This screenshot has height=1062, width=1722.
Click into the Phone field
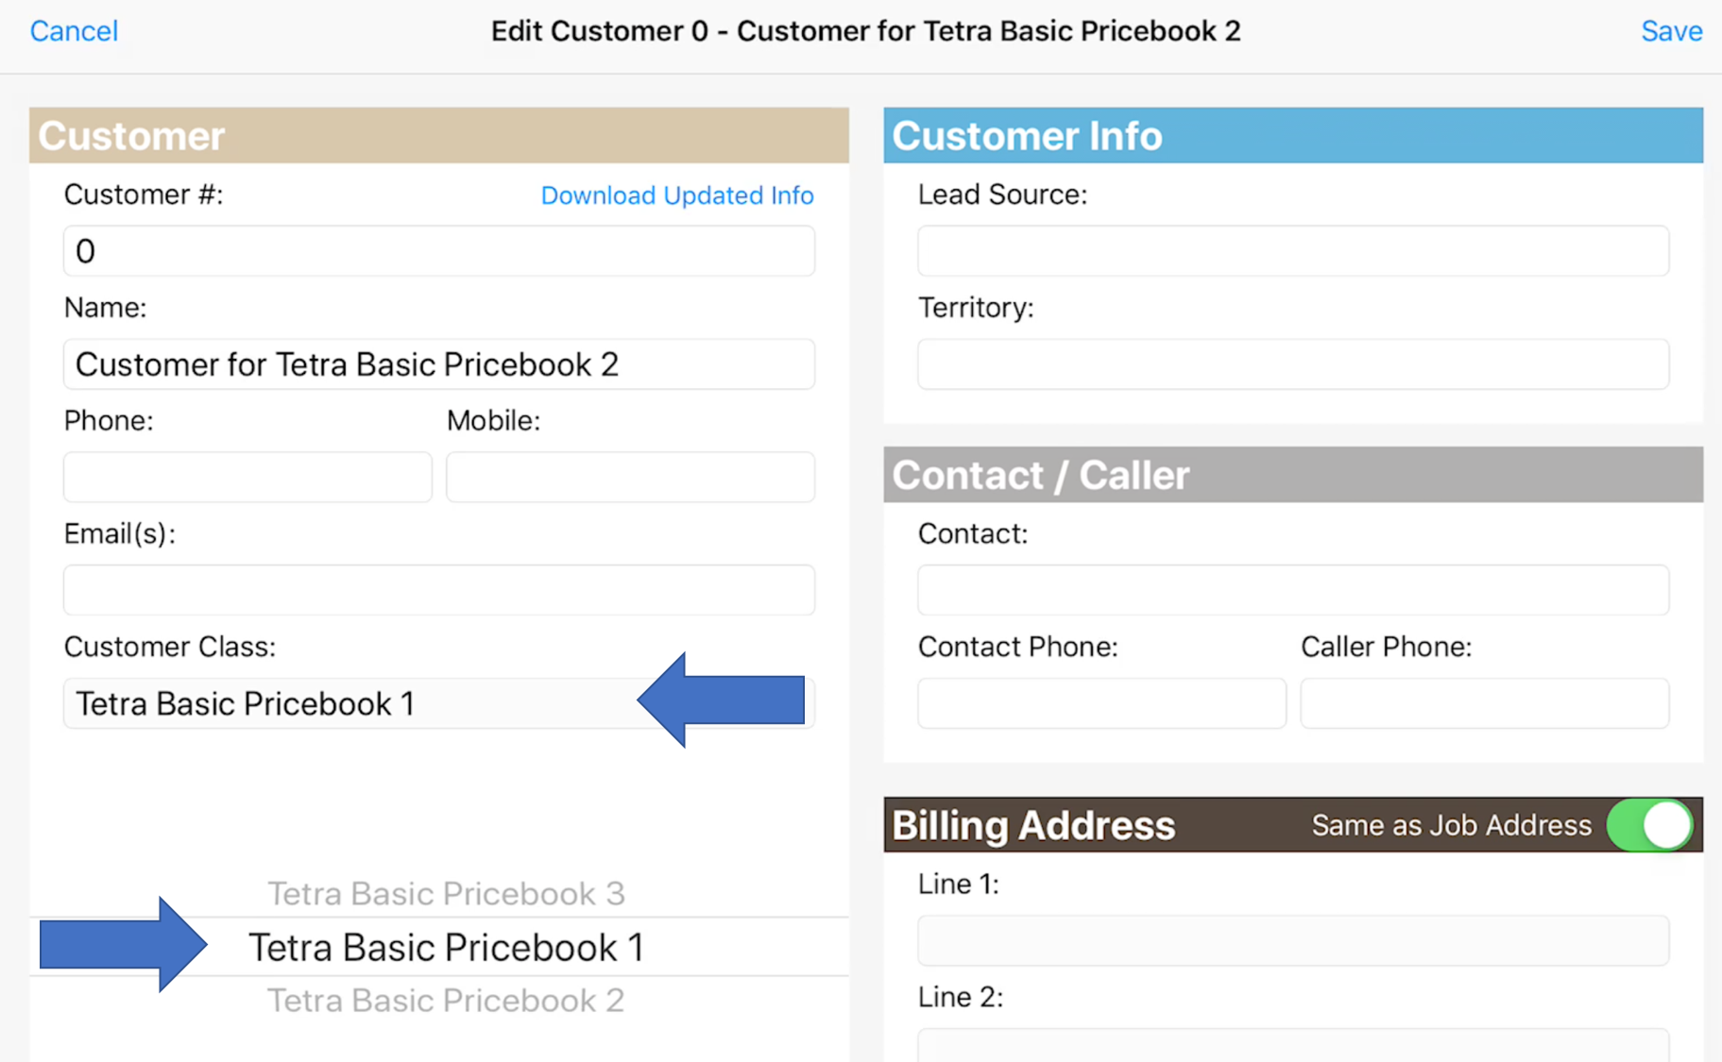[247, 477]
